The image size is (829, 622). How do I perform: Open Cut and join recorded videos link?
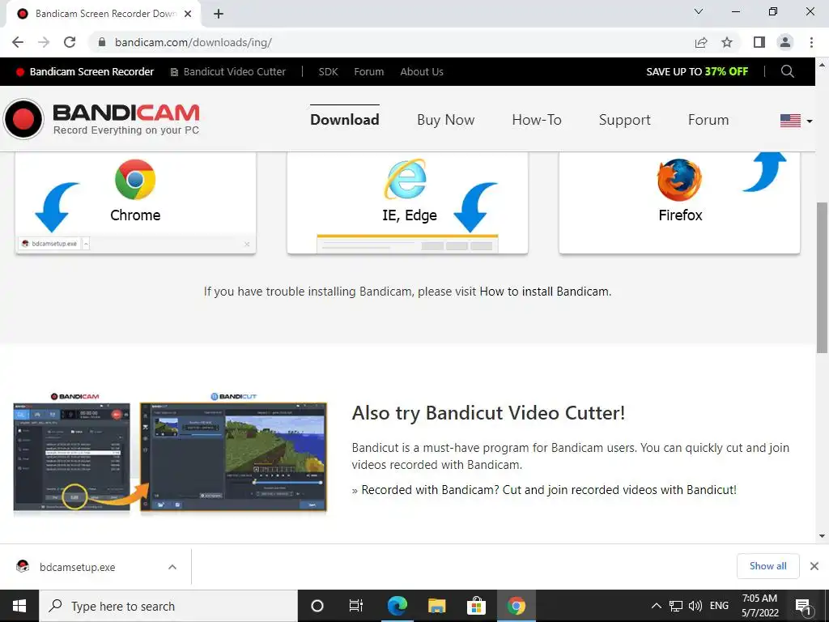click(x=549, y=490)
